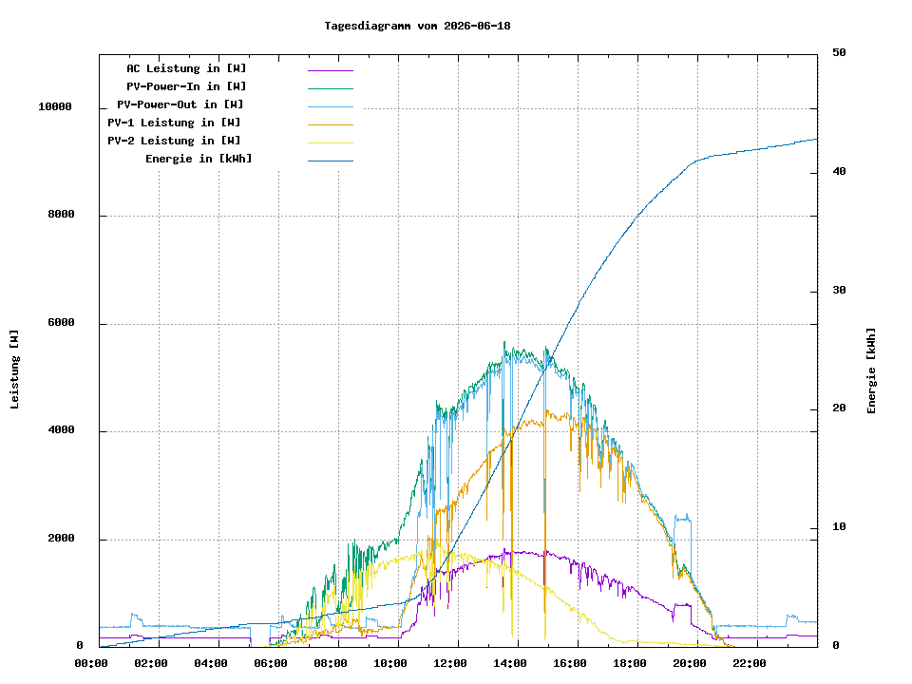This screenshot has width=912, height=684.
Task: Click the orange PV-1 Leistung legend line sample
Action: click(x=331, y=124)
